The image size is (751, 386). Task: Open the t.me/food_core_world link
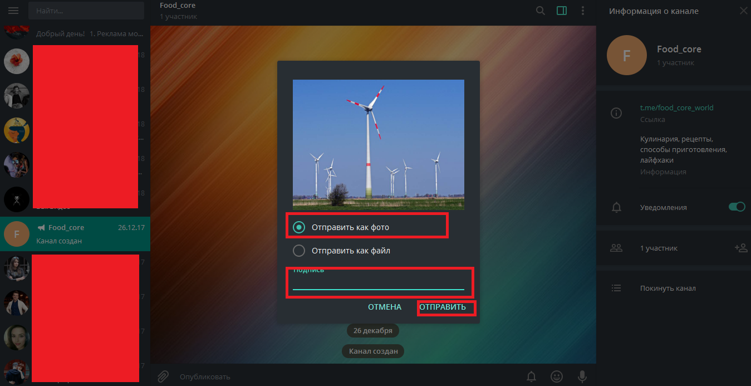[x=676, y=108]
